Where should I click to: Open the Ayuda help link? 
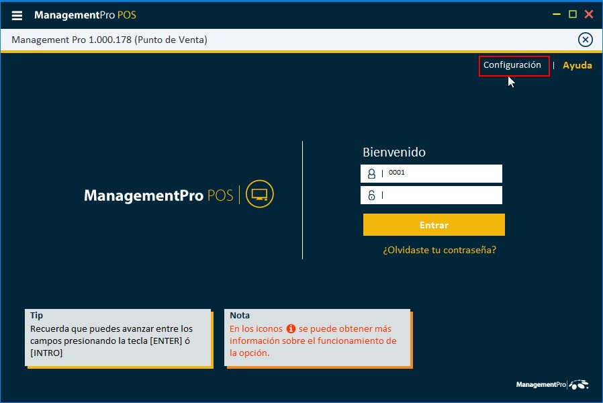[x=577, y=65]
